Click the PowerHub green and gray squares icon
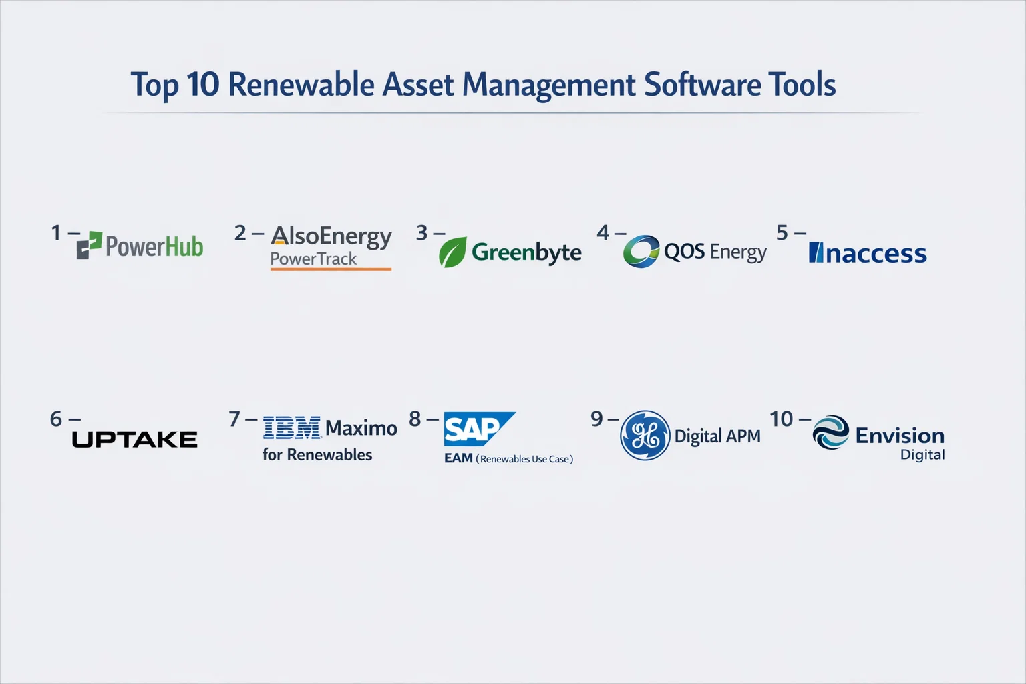This screenshot has height=684, width=1026. tap(89, 245)
